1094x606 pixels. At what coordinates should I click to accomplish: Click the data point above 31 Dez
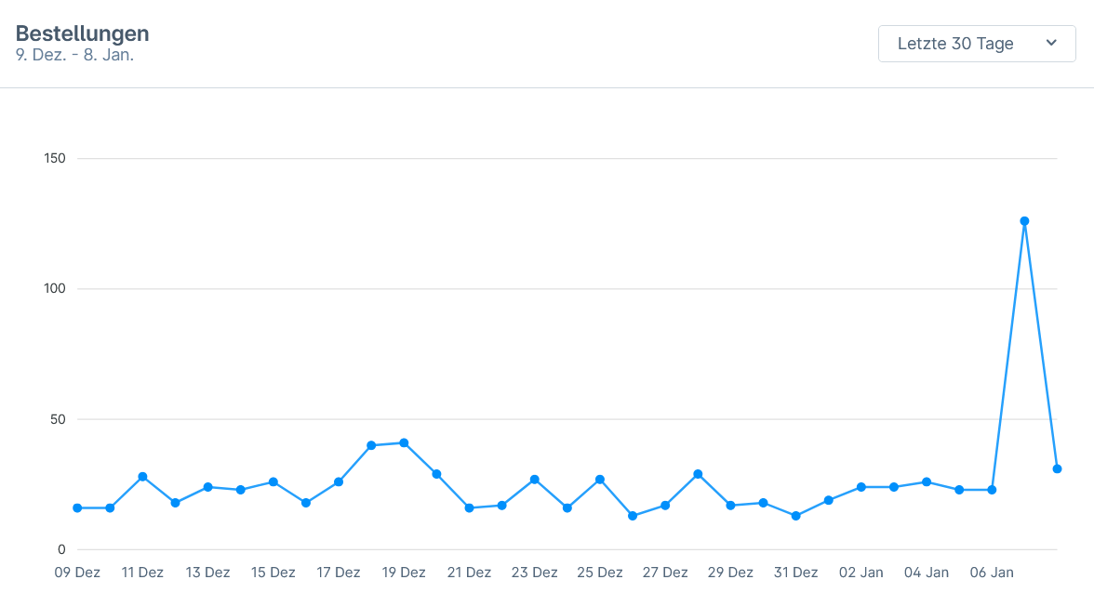(795, 516)
